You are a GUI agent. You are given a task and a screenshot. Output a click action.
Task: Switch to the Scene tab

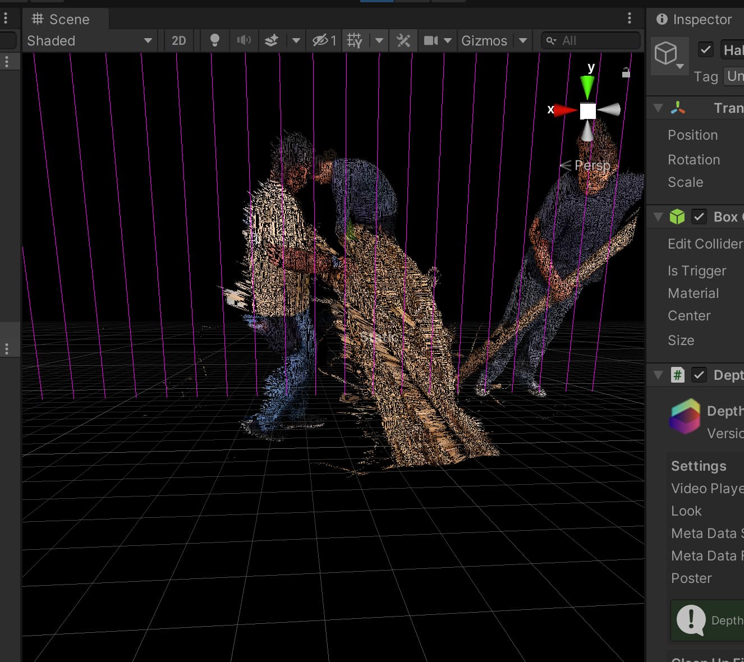tap(61, 19)
